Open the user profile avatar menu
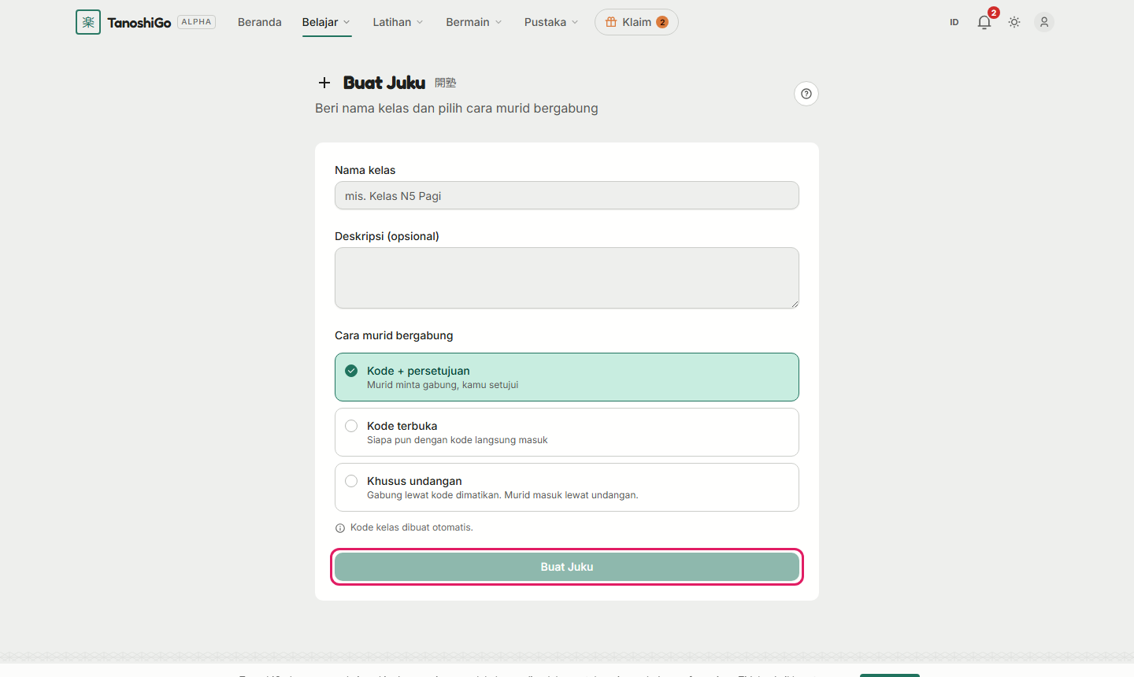Viewport: 1134px width, 677px height. (x=1044, y=22)
